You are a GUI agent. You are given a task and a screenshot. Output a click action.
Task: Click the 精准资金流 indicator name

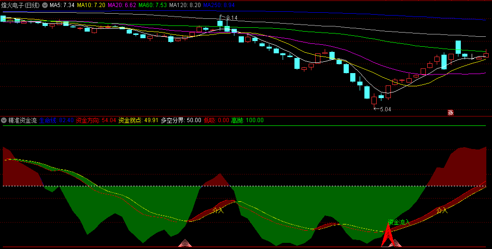click(23, 120)
